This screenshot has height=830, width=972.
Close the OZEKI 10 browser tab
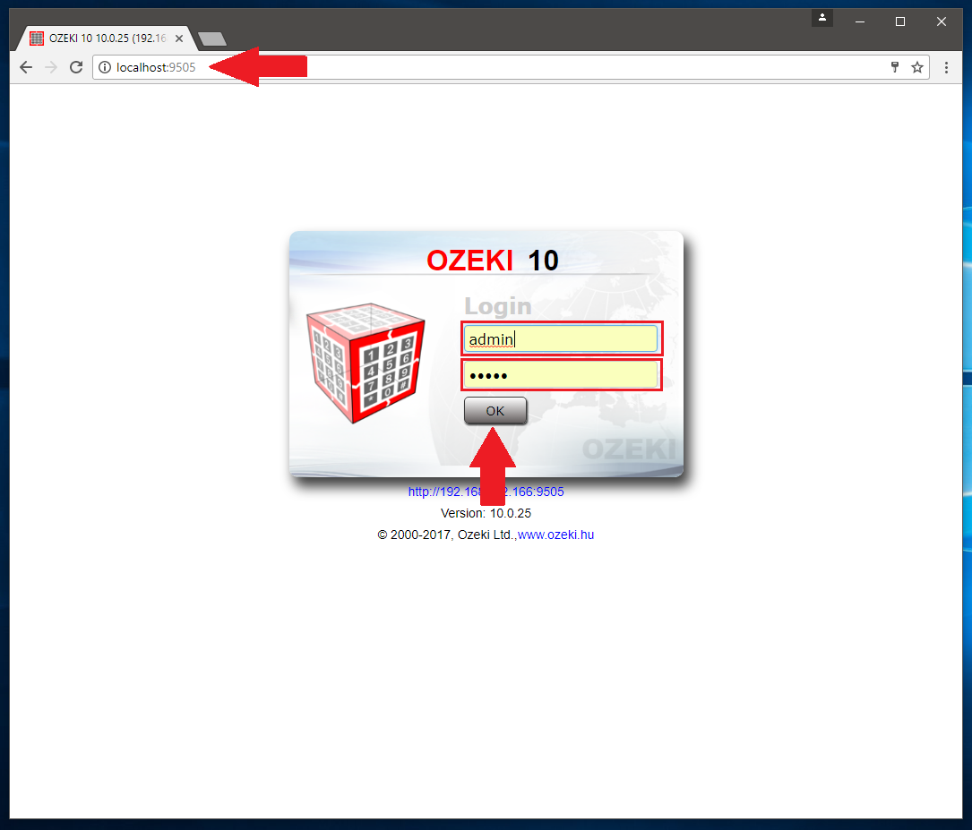tap(178, 38)
